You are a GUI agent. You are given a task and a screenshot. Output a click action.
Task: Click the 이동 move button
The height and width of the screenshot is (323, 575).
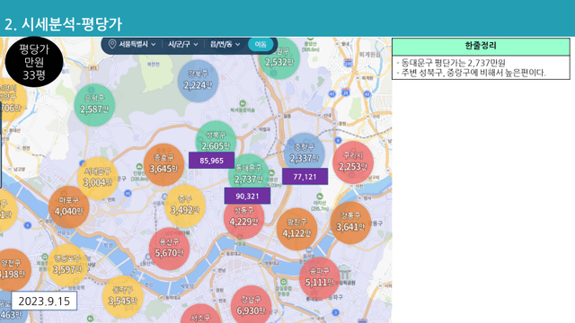(261, 44)
